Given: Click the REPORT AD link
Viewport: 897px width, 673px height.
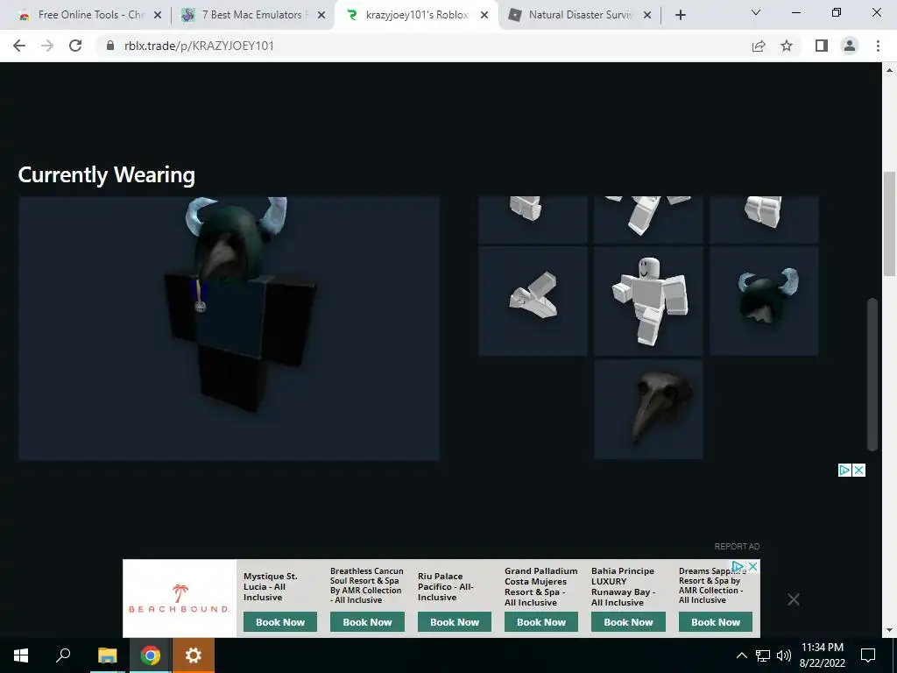Looking at the screenshot, I should pos(737,547).
